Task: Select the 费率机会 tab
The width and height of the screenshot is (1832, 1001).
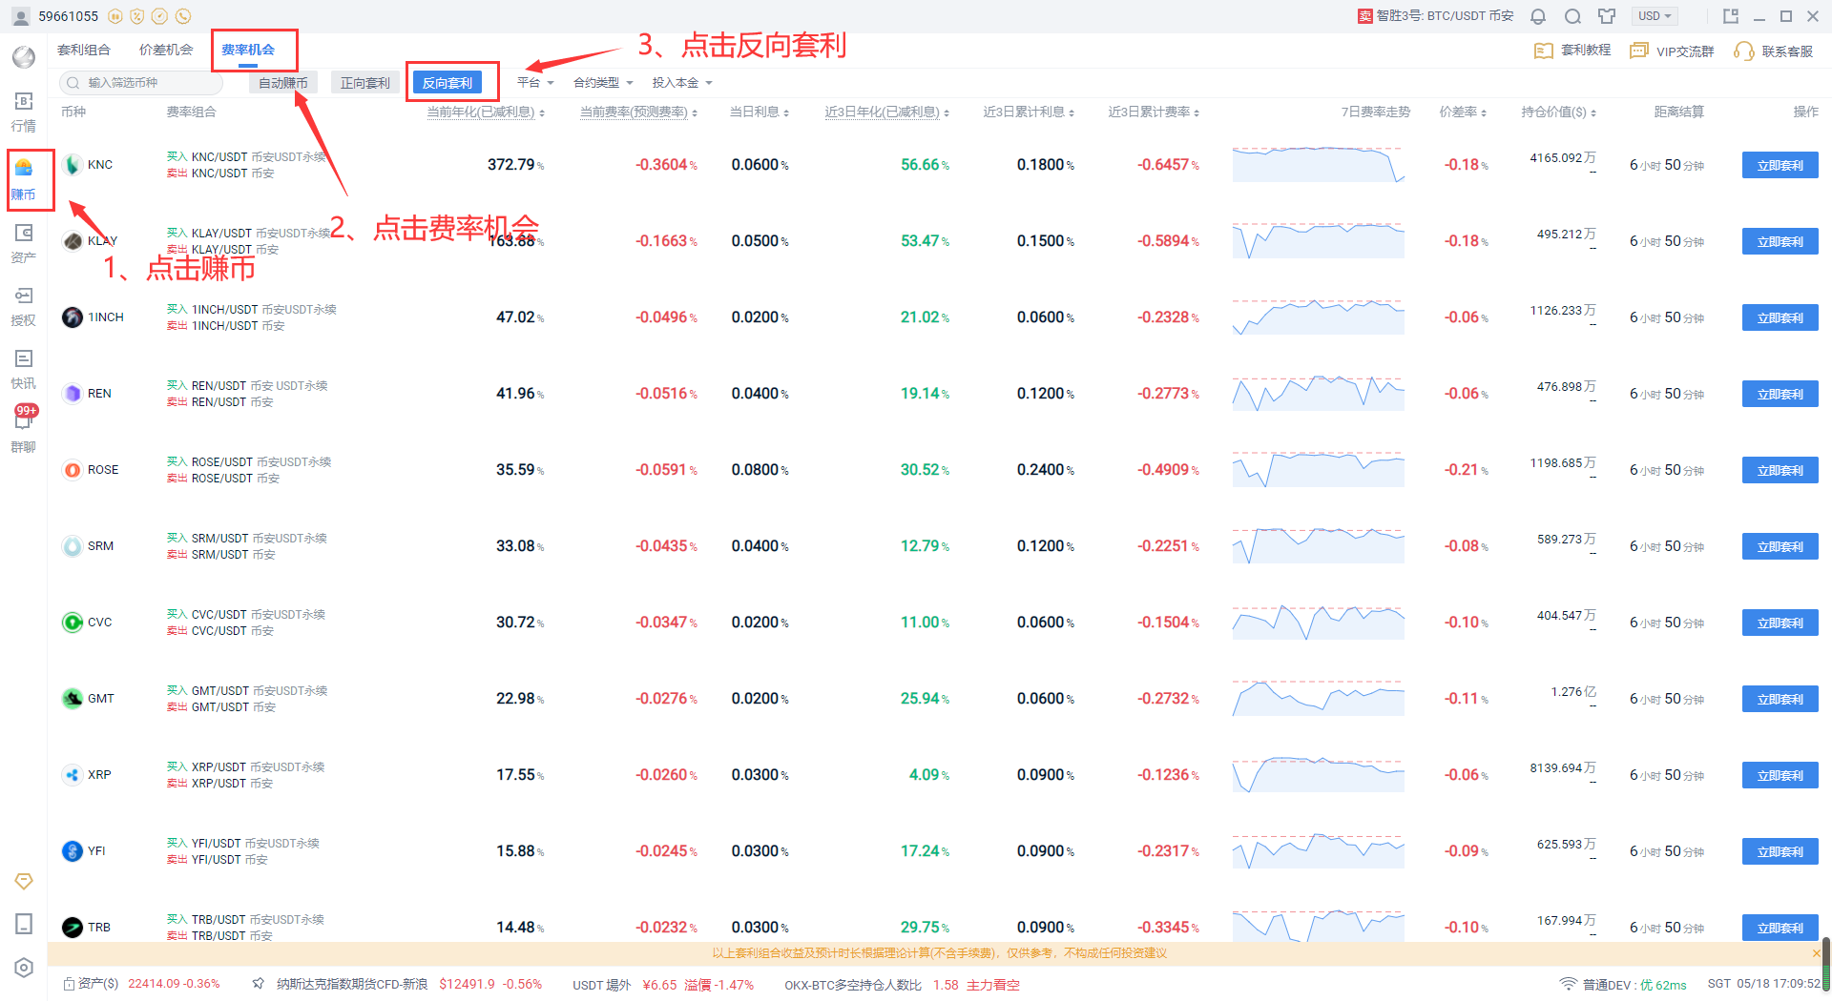Action: pos(248,50)
